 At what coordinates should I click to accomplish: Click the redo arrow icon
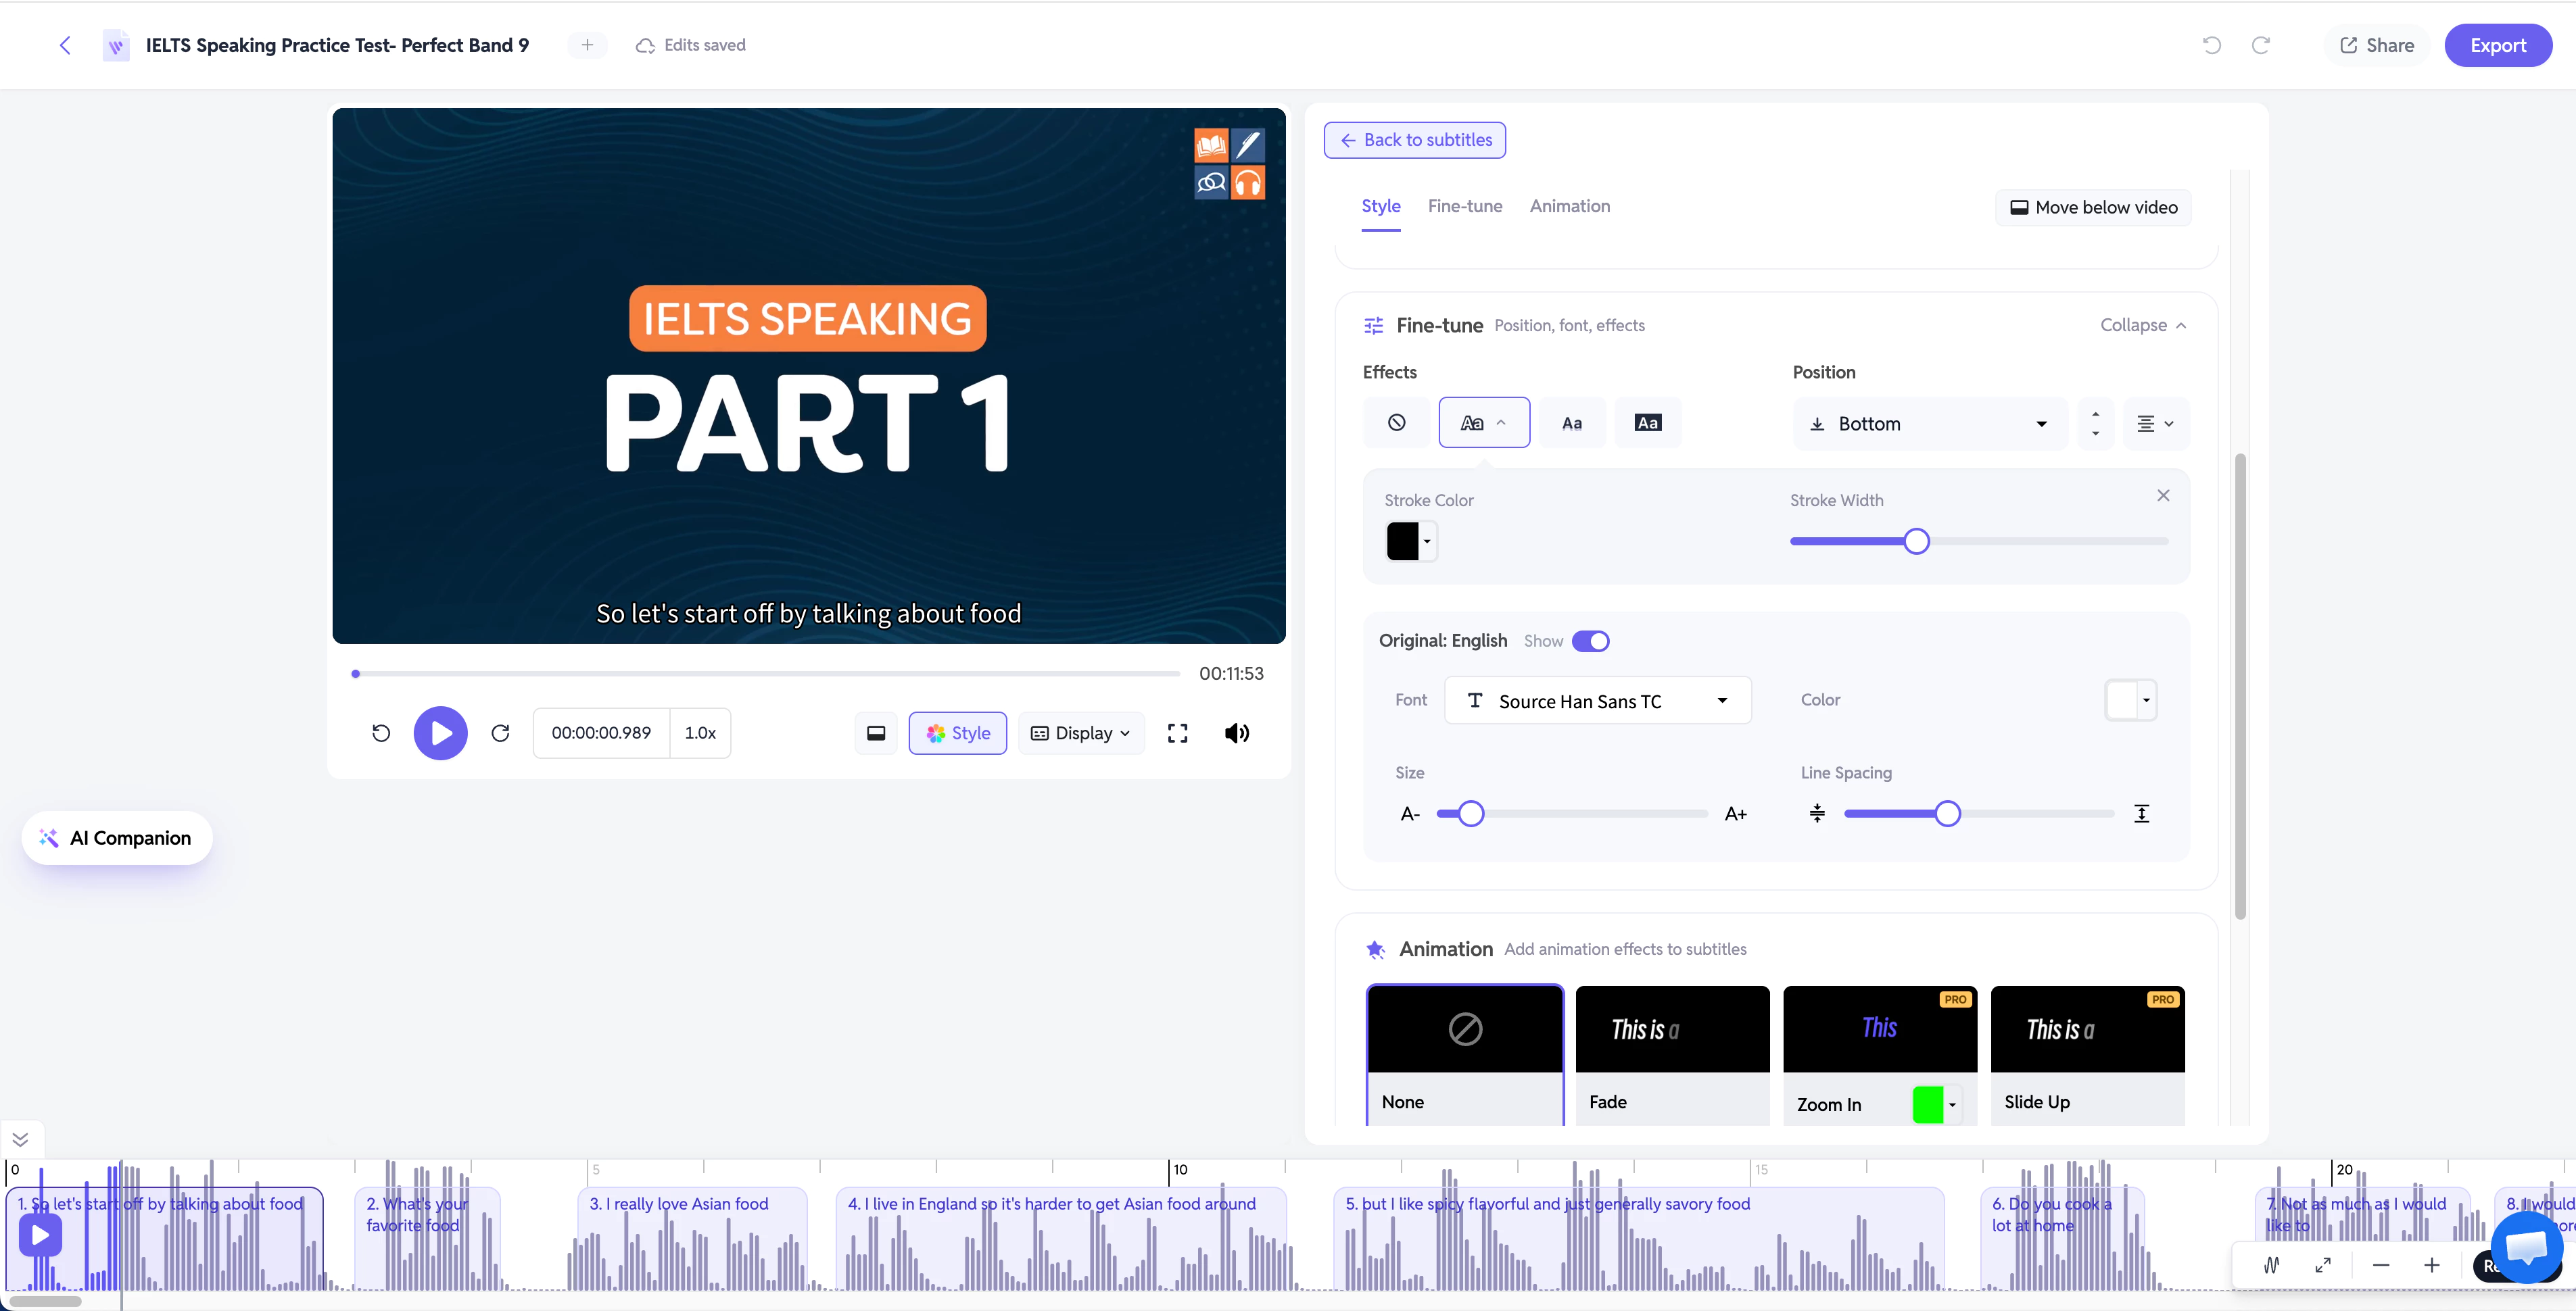coord(2260,45)
